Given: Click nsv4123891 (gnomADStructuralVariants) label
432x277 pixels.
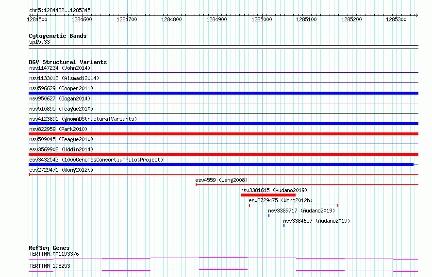Looking at the screenshot, I should click(x=83, y=119).
